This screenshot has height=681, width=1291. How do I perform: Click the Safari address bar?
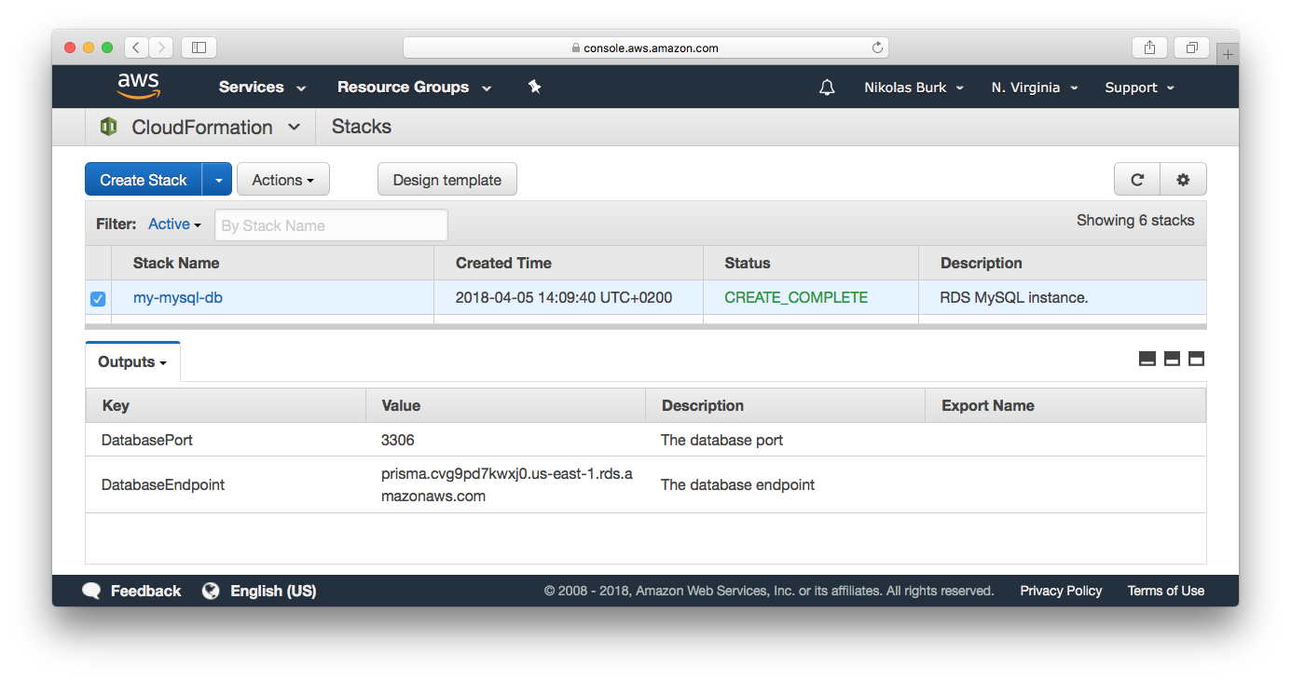(645, 48)
